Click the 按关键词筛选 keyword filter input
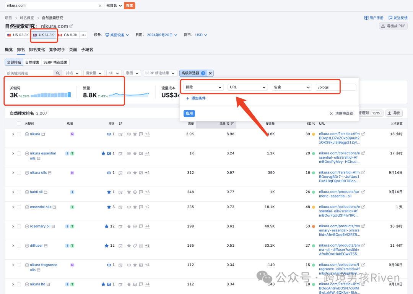This screenshot has width=413, height=294. point(29,73)
